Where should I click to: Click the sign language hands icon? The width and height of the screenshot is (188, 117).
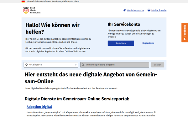pos(125,10)
